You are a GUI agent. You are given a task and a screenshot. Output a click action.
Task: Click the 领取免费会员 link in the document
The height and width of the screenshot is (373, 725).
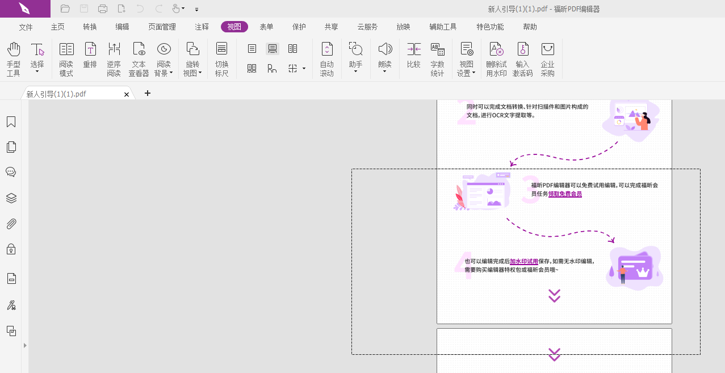(565, 194)
